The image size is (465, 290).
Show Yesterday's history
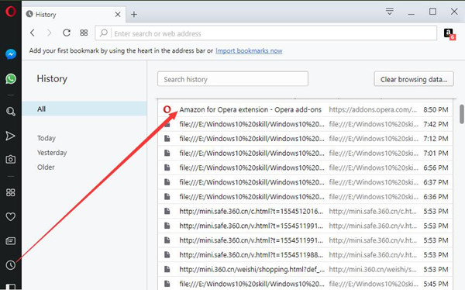click(52, 153)
